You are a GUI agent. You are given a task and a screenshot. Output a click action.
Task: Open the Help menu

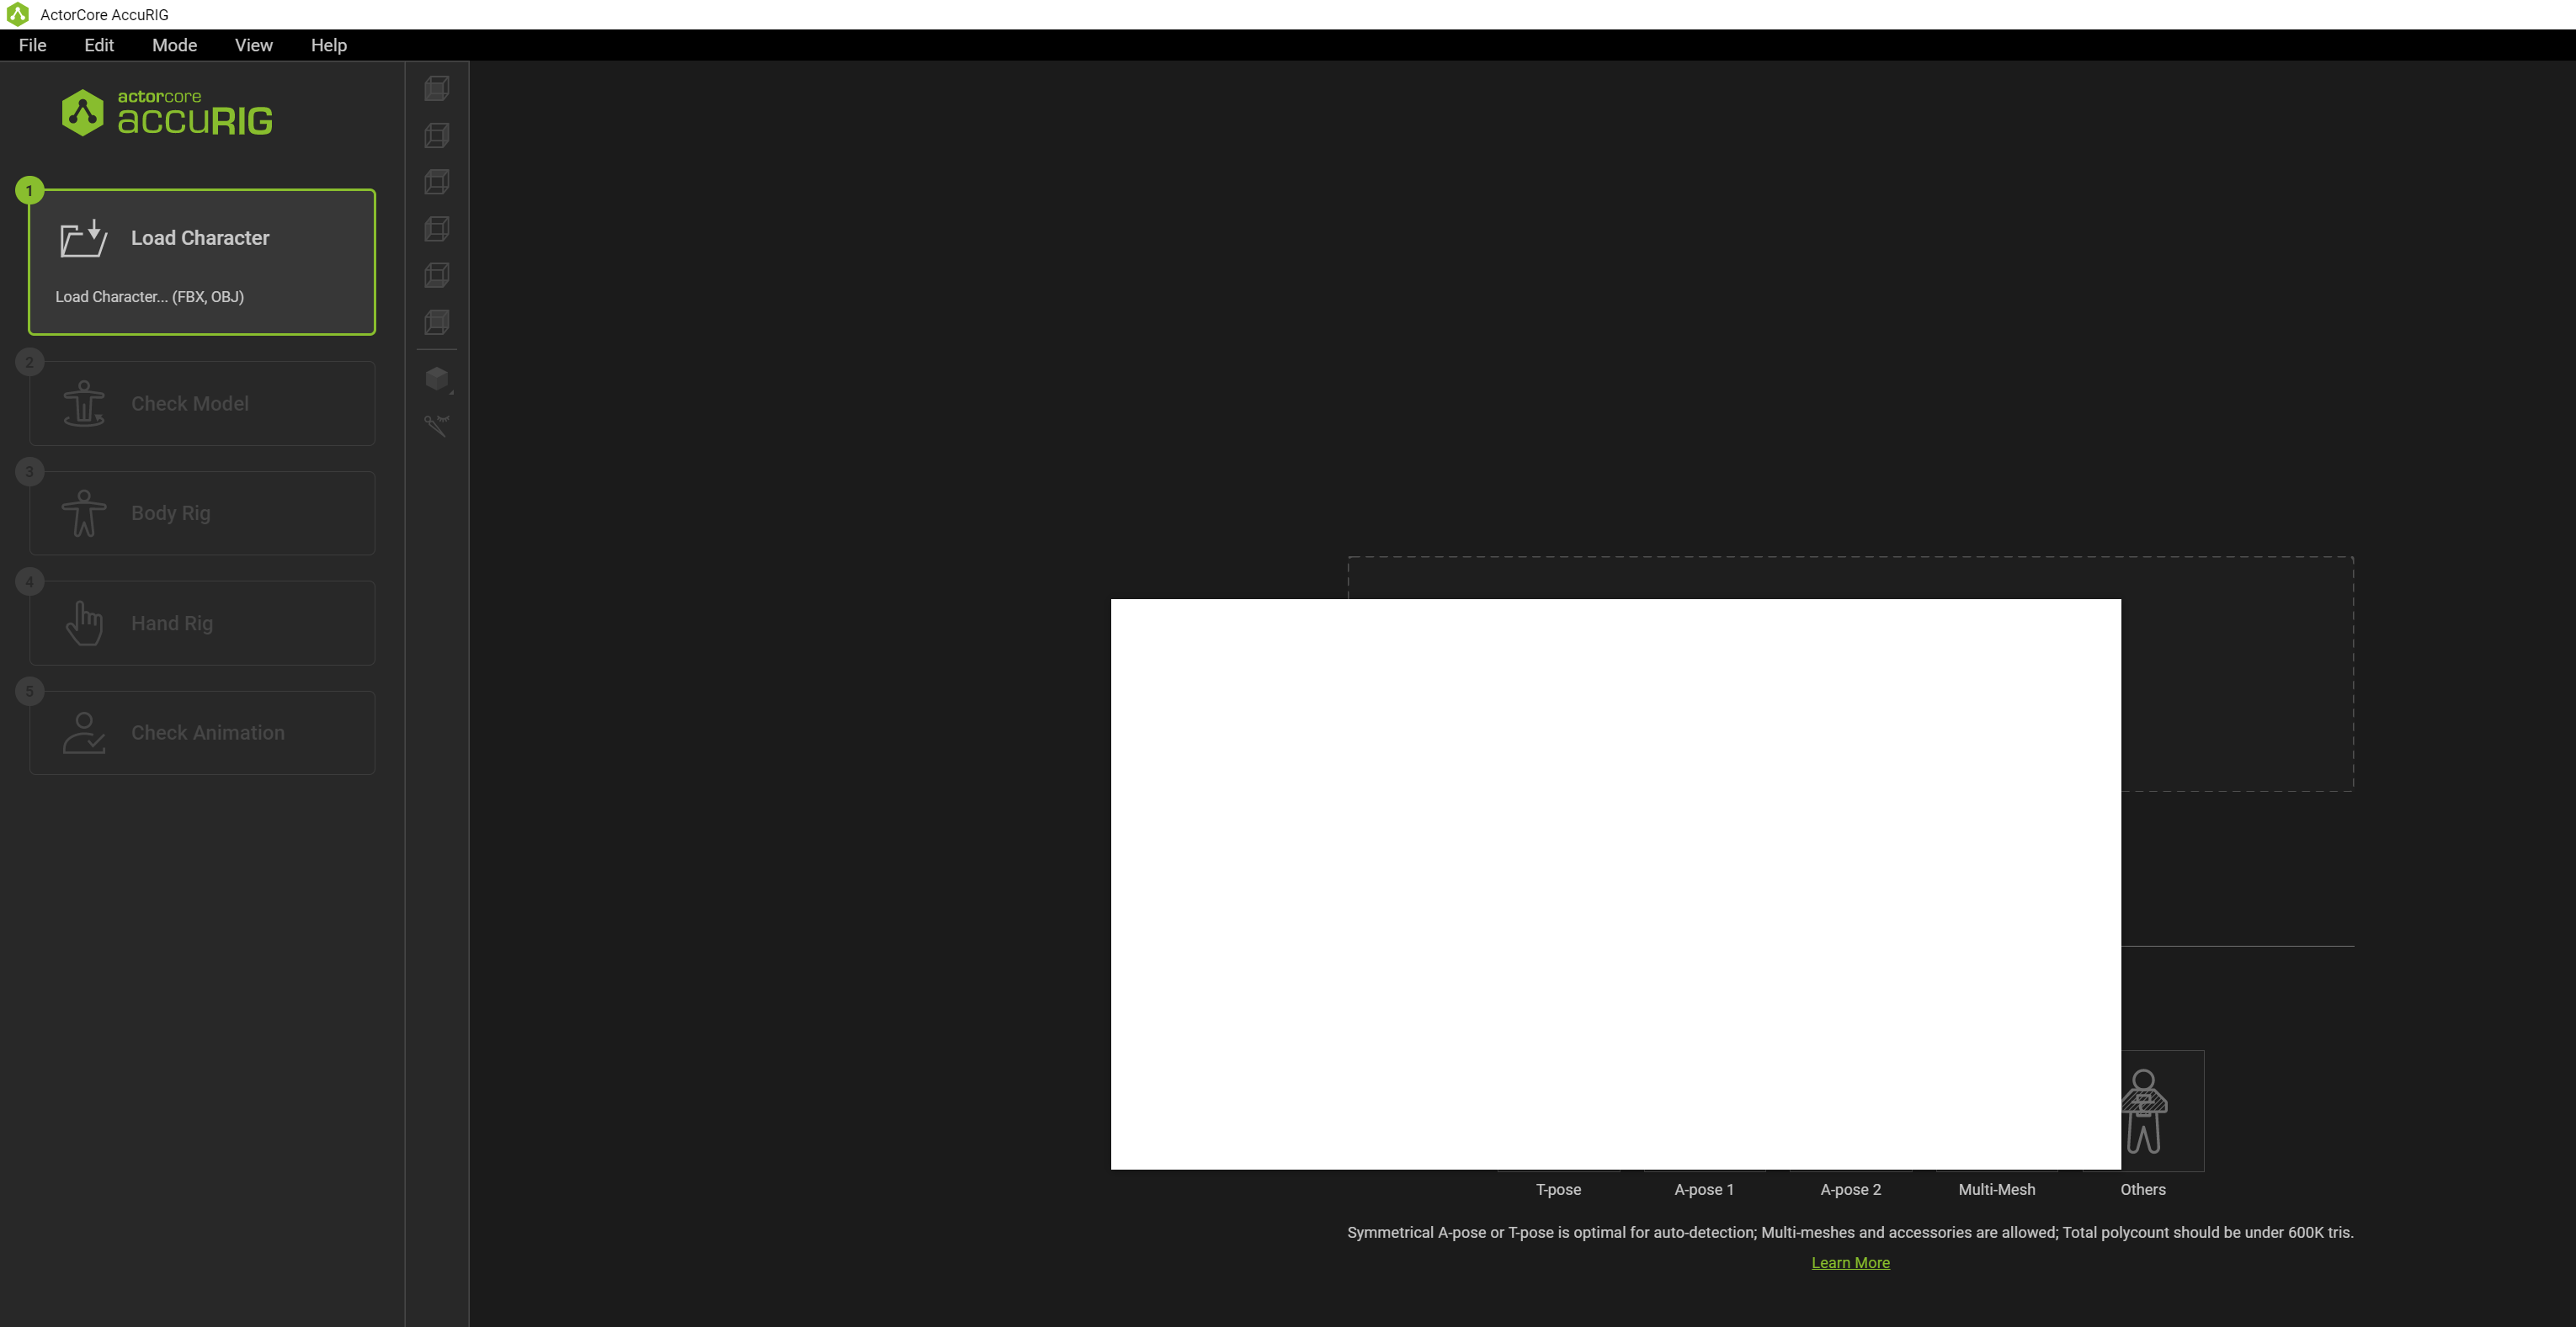(x=328, y=45)
